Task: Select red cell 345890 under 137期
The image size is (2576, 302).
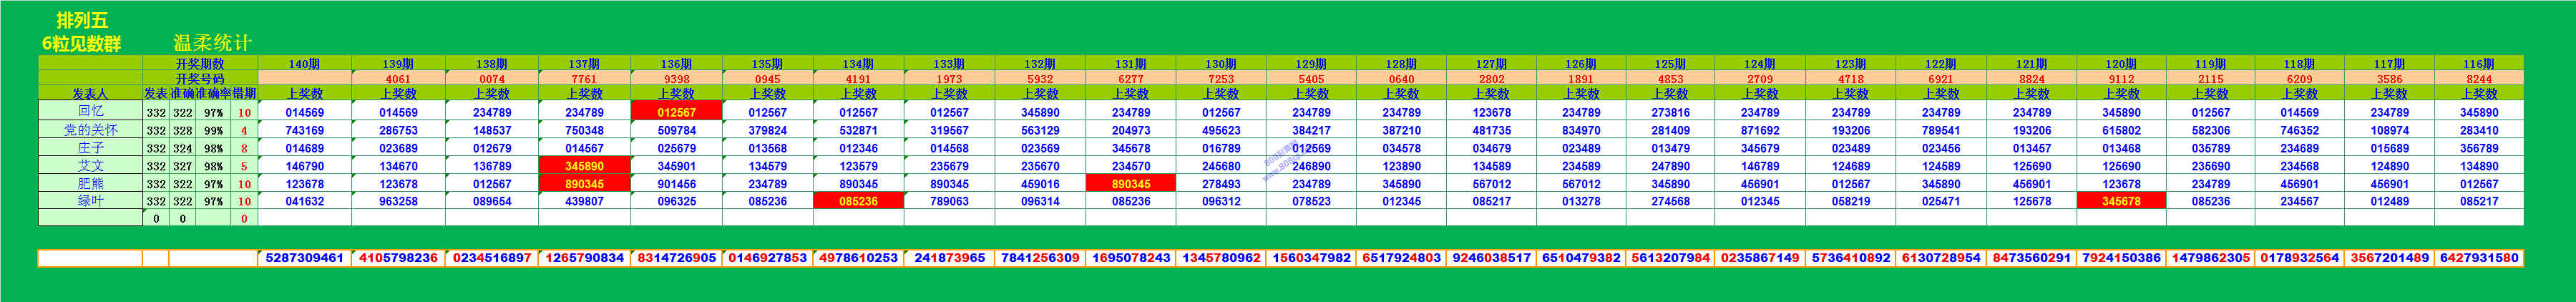Action: click(584, 166)
